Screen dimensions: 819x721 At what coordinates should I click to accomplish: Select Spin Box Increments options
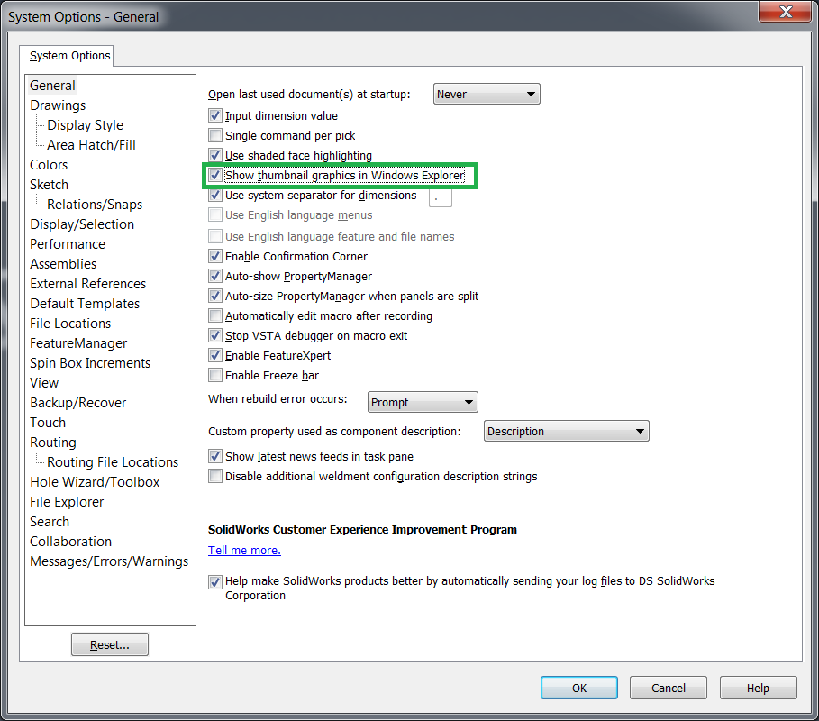pyautogui.click(x=90, y=363)
